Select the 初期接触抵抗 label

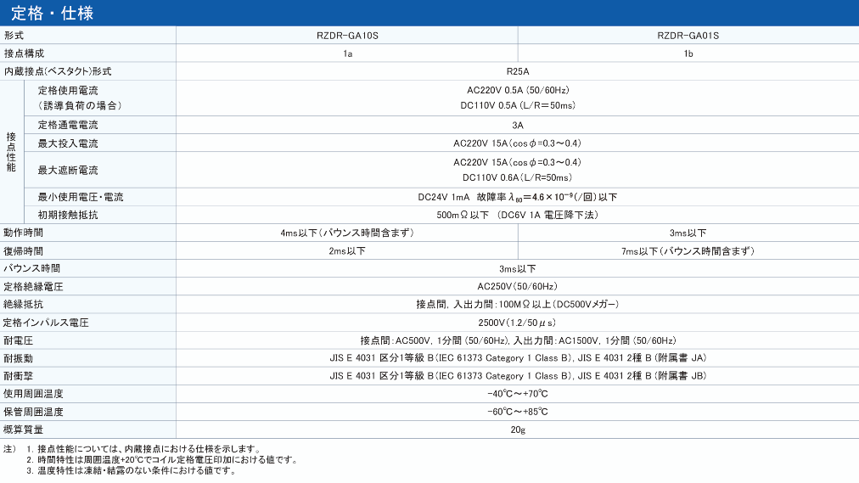(x=68, y=216)
